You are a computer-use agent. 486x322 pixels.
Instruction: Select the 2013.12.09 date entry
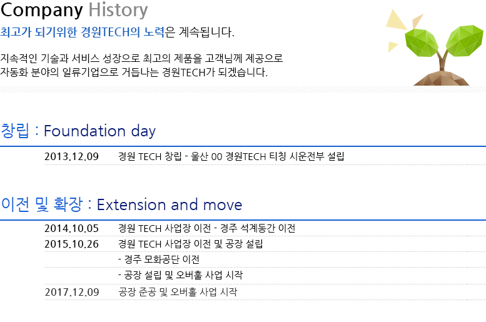[71, 156]
